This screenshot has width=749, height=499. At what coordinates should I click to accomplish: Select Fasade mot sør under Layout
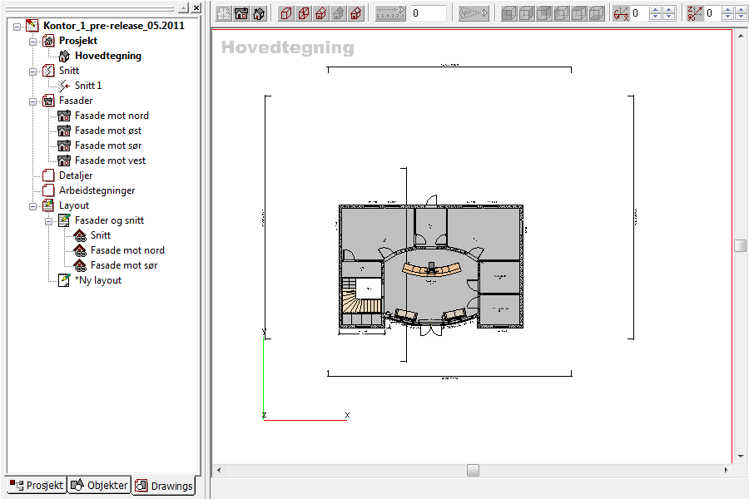[x=124, y=265]
